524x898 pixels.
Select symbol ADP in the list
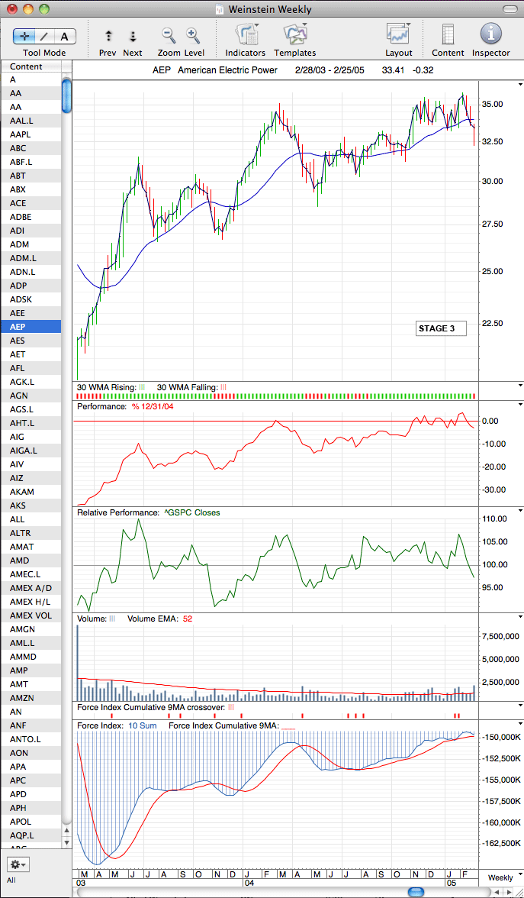pos(31,286)
